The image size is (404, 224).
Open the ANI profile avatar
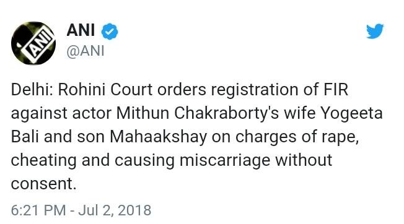33,43
